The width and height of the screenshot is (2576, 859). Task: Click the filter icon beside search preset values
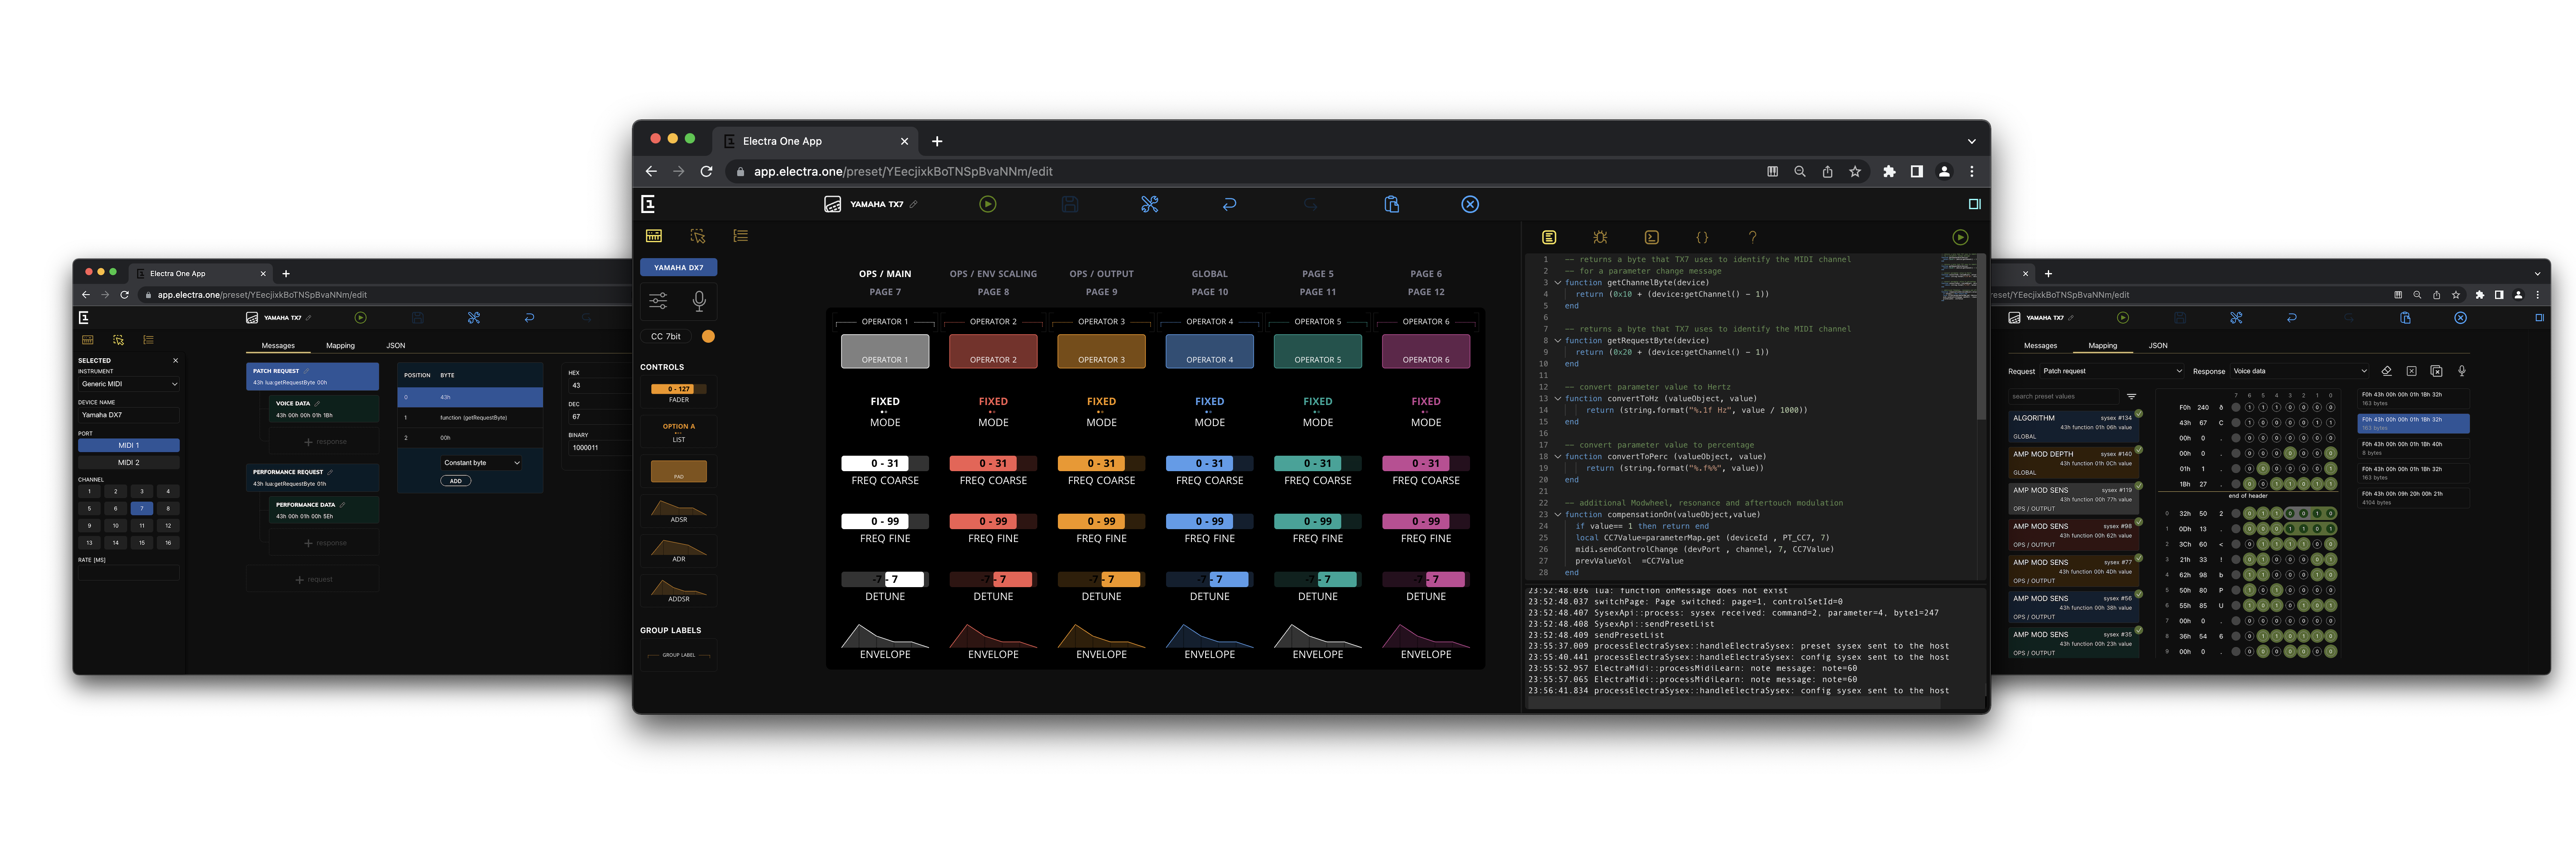pos(2131,396)
